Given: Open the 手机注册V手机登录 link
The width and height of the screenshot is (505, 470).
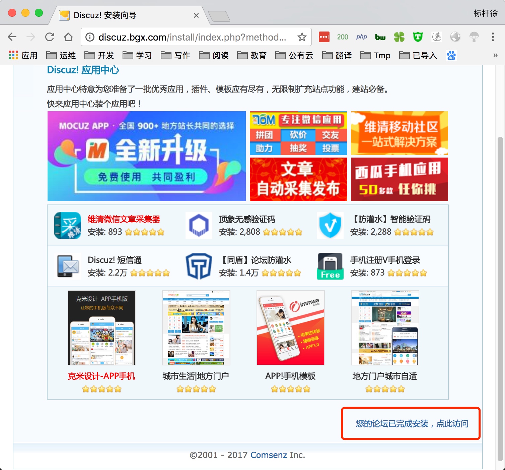Looking at the screenshot, I should [385, 260].
